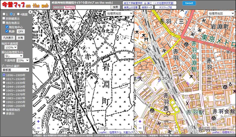This screenshot has width=236, height=137.
Task: Select the 1917～1924年 radio button
Action: tap(4, 79)
